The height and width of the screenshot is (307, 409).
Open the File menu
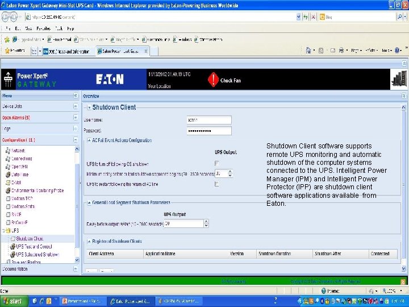coord(8,28)
